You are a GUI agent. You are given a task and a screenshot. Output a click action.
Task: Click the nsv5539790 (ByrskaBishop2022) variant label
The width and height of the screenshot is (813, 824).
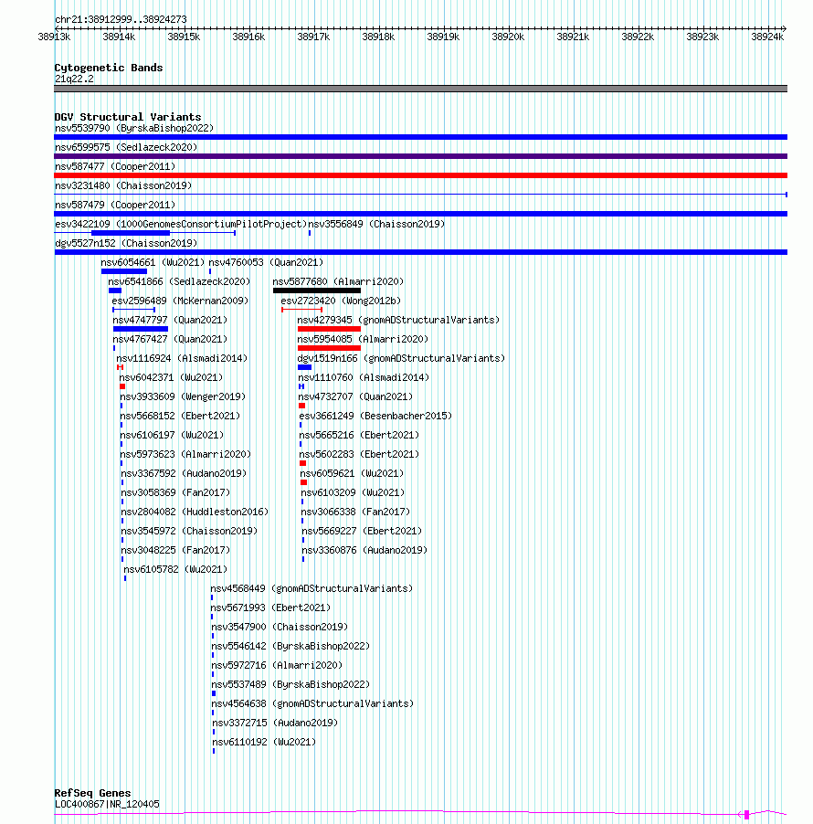(x=134, y=128)
